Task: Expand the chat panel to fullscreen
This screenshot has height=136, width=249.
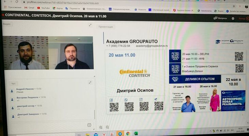Action: 90,82
